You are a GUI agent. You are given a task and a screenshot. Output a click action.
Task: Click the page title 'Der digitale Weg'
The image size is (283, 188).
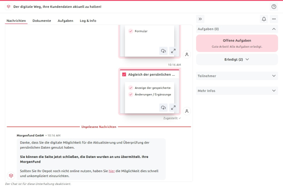pyautogui.click(x=57, y=7)
